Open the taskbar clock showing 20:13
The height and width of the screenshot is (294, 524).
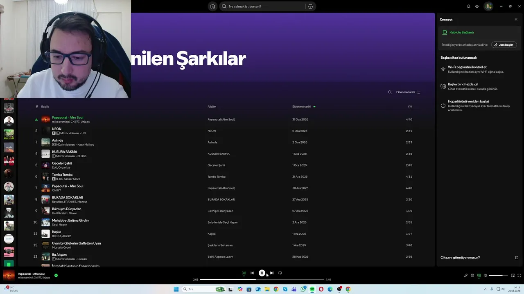[x=514, y=289]
